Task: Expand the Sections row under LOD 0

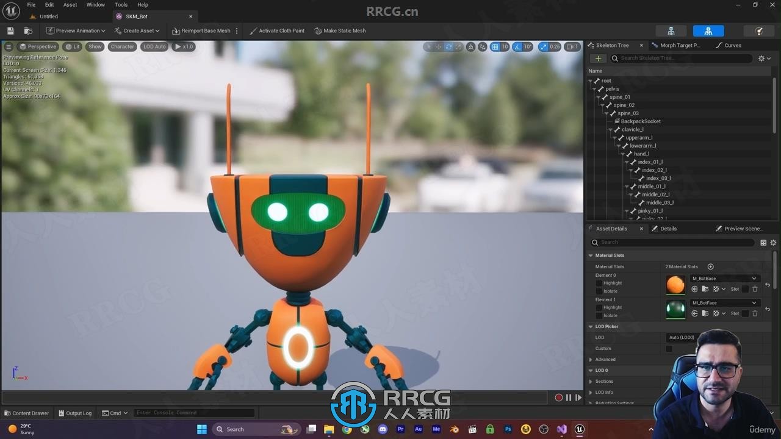Action: tap(591, 382)
